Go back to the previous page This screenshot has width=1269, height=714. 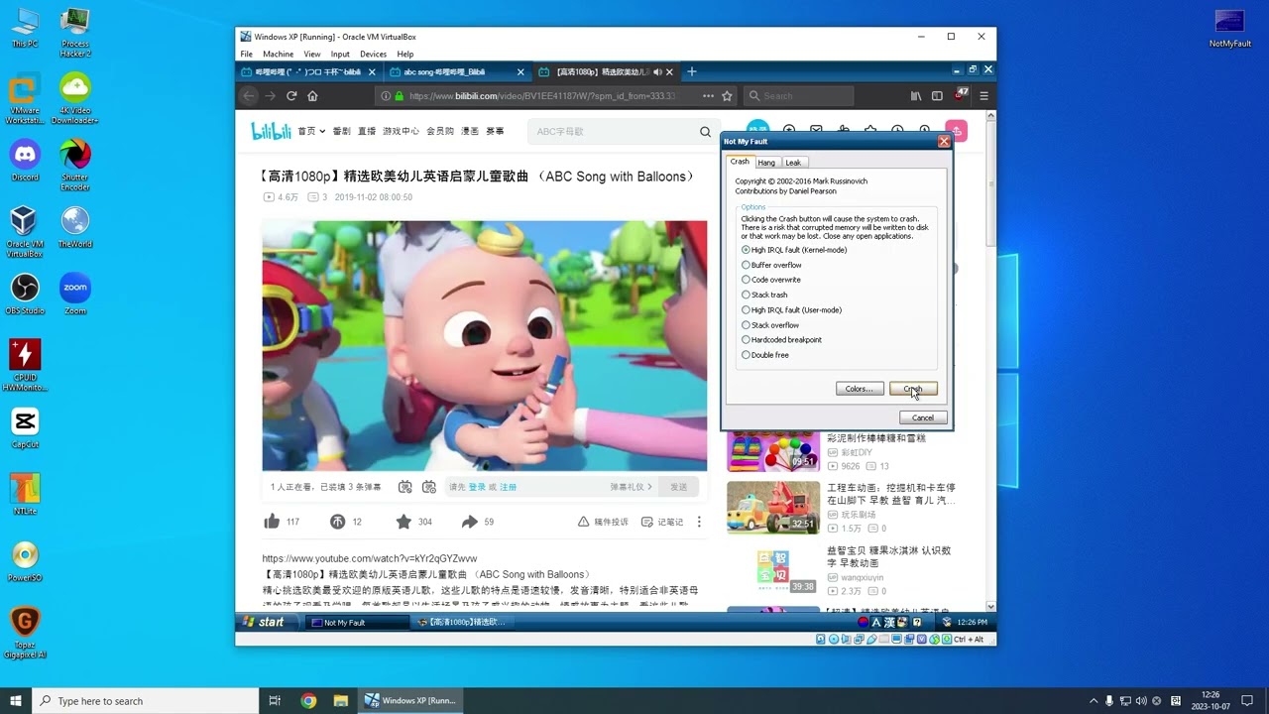point(249,96)
